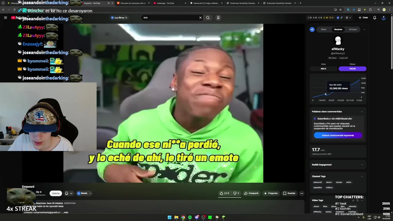Go back with browser back arrow

point(3,10)
